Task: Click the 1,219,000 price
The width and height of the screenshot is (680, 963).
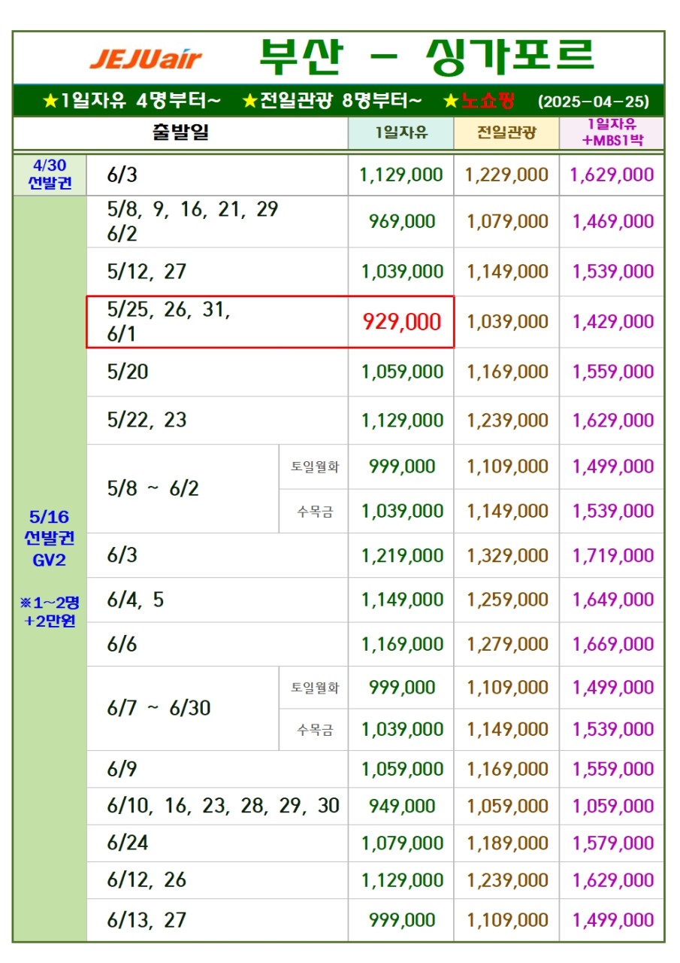Action: pyautogui.click(x=402, y=556)
